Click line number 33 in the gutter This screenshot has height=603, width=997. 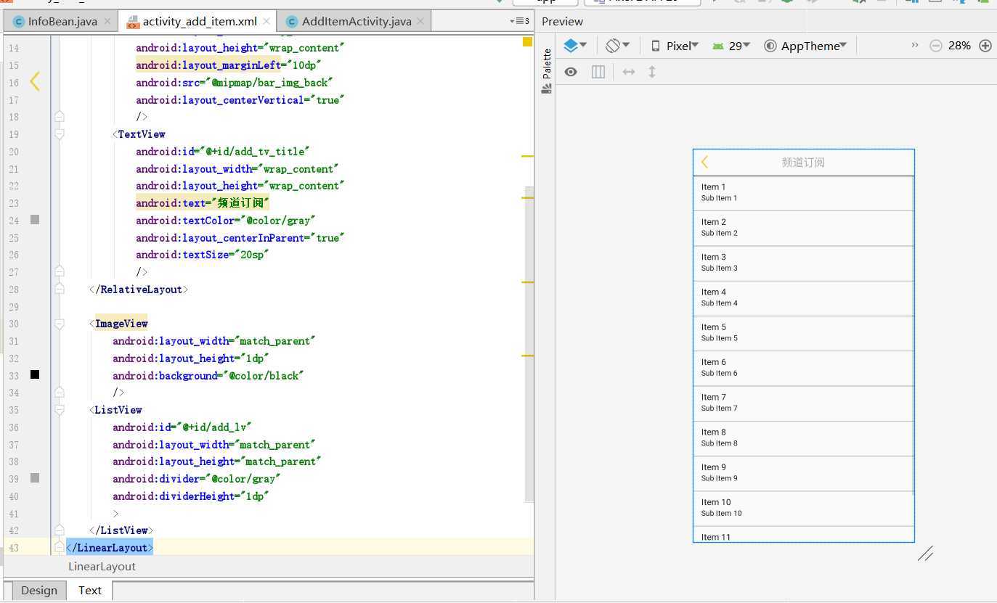click(x=14, y=375)
